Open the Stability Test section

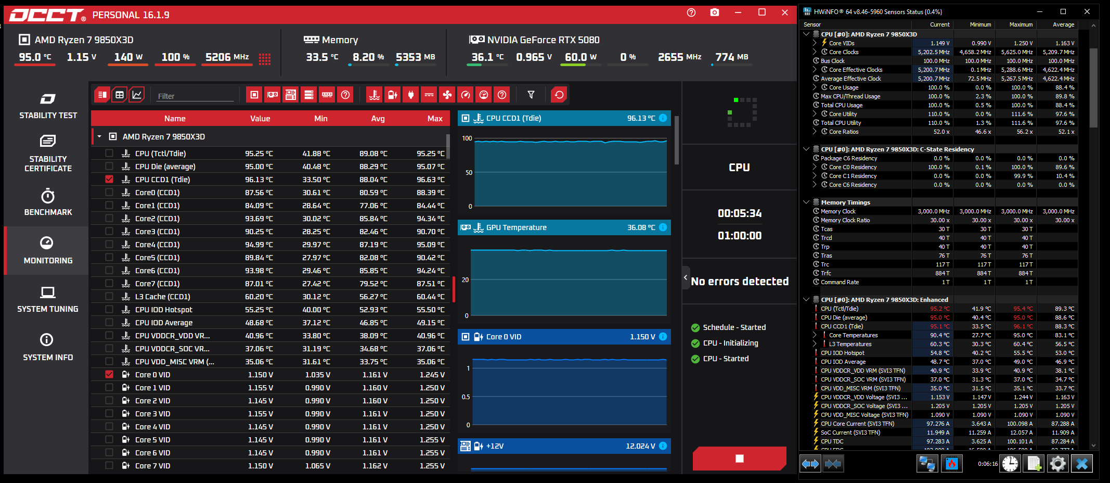[48, 106]
